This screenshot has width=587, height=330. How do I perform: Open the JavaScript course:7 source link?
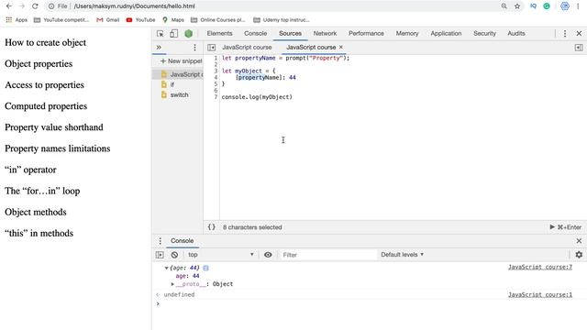[540, 267]
